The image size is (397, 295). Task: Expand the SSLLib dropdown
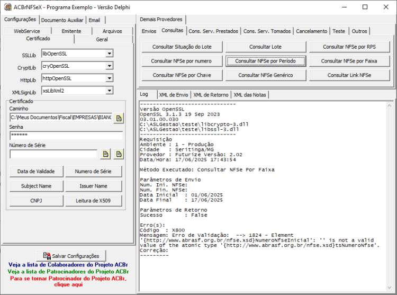pyautogui.click(x=110, y=53)
